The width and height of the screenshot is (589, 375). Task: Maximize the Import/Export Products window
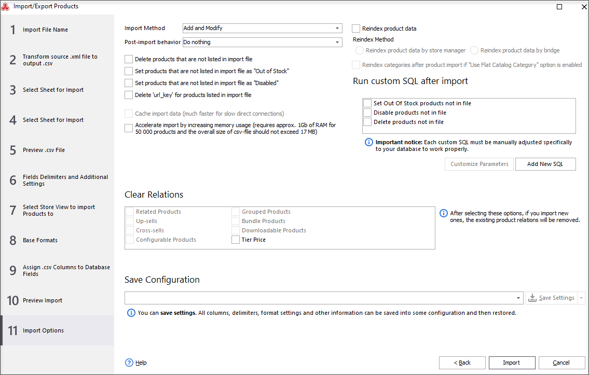point(559,7)
